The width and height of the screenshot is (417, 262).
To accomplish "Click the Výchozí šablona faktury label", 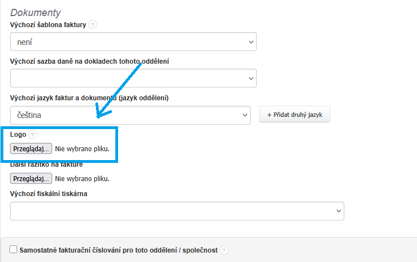I will [x=48, y=24].
